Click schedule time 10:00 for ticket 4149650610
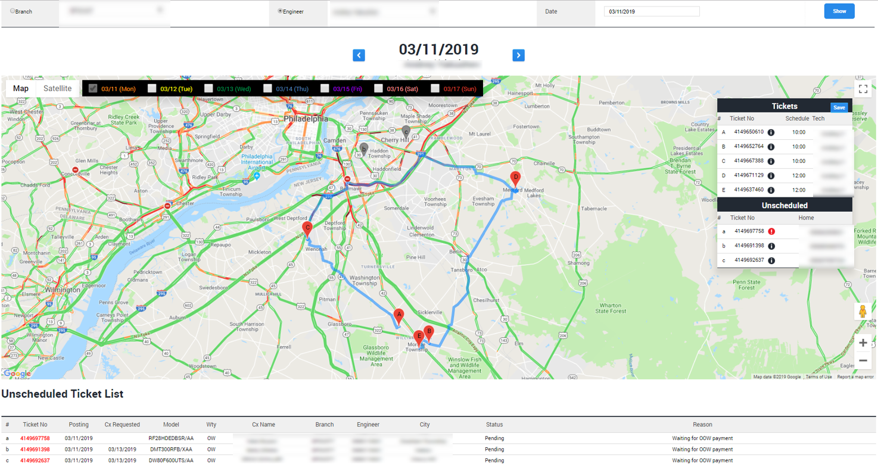878x468 pixels. coord(799,133)
